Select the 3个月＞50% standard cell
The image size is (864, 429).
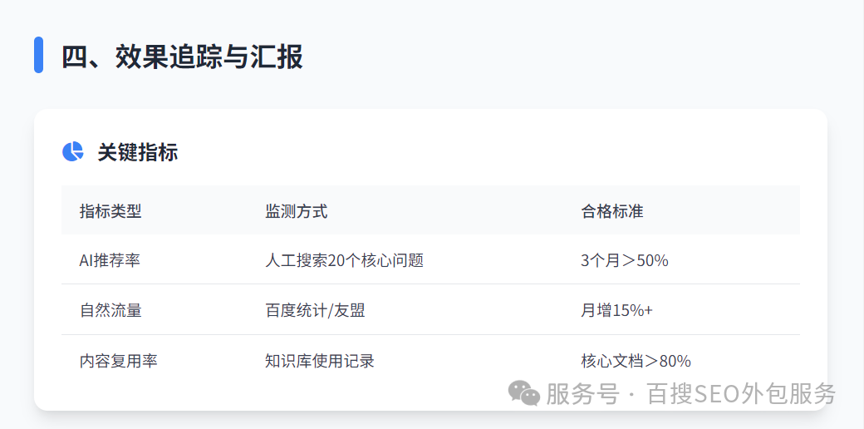(625, 260)
